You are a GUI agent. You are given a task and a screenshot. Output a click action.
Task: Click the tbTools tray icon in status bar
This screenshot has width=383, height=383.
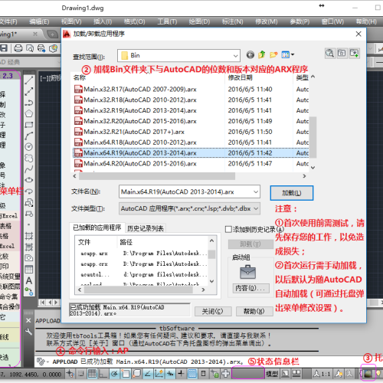click(368, 374)
